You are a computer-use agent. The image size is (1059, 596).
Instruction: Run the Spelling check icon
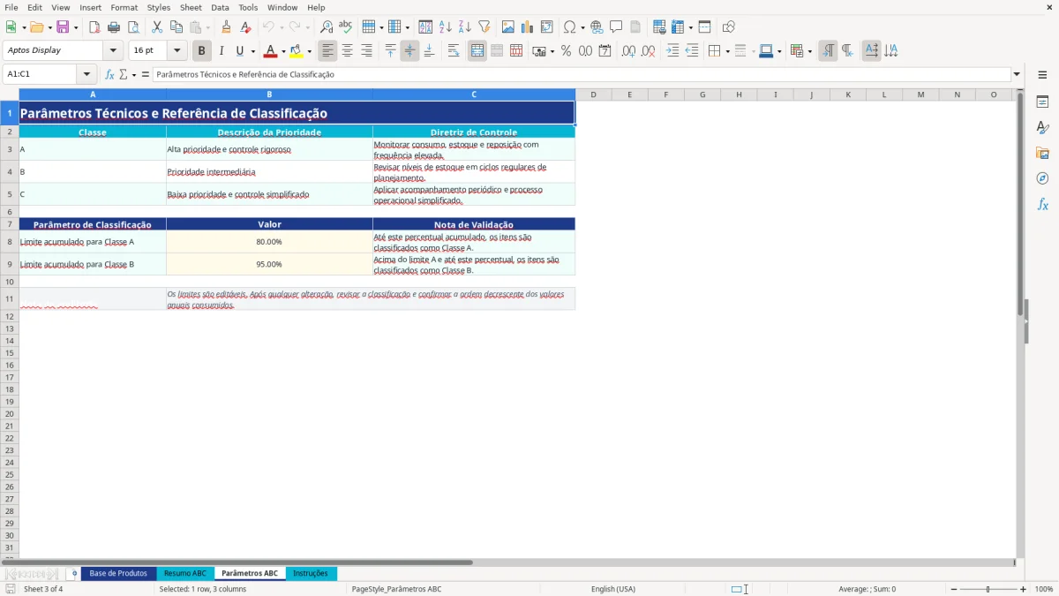click(346, 27)
